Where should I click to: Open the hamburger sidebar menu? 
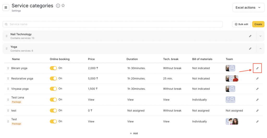tap(6, 8)
